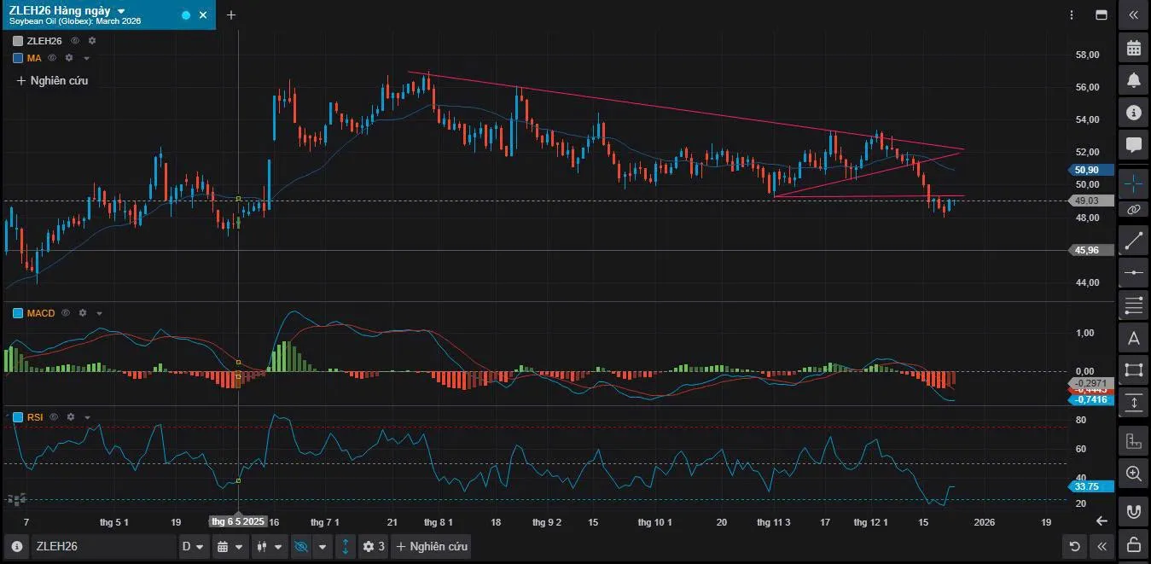Toggle ZLEH26 series visibility eye

pos(75,41)
